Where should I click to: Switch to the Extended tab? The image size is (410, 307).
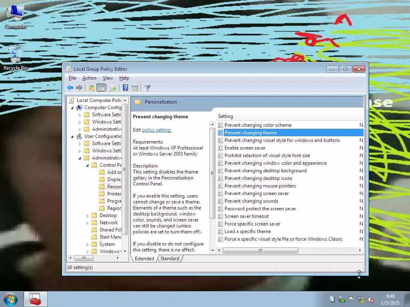click(144, 259)
